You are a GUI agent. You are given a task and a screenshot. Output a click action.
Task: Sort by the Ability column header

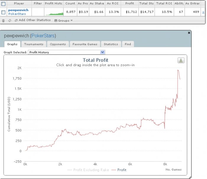pyautogui.click(x=179, y=4)
